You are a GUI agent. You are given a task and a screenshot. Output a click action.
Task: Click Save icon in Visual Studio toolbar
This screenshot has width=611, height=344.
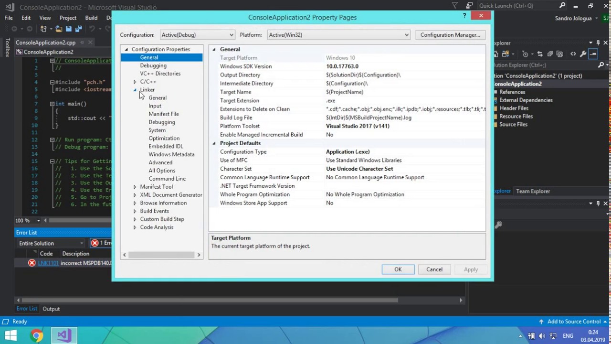point(69,29)
